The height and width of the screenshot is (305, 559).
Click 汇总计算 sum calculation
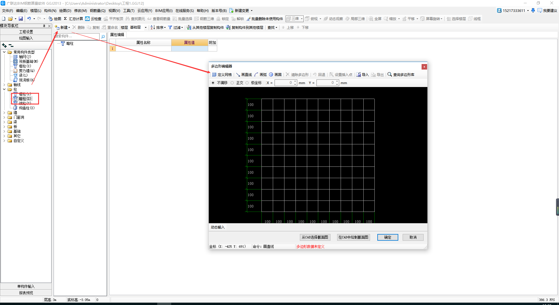(x=73, y=19)
